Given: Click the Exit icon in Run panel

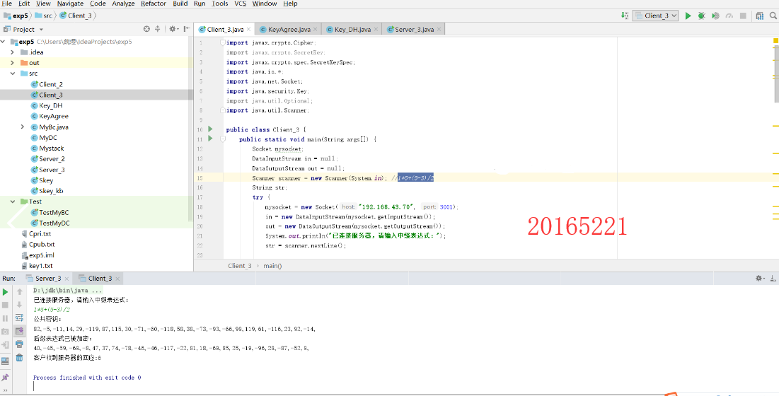Looking at the screenshot, I should tap(6, 344).
